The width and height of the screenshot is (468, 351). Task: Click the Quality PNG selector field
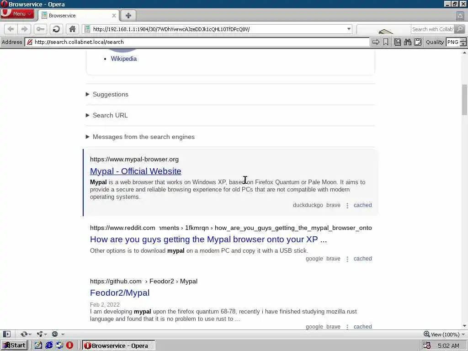pos(453,42)
